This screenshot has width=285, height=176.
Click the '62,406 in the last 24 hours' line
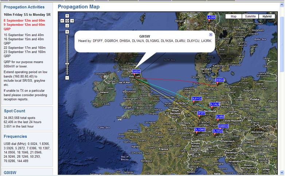coord(23,122)
